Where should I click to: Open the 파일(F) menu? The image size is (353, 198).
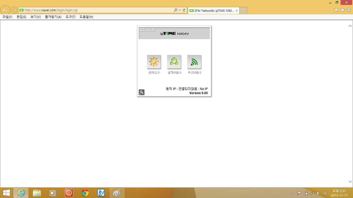coord(7,17)
